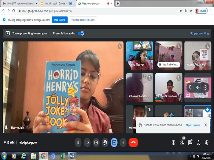Close the Parts of a book tab
This screenshot has height=160, width=214.
(x=74, y=4)
